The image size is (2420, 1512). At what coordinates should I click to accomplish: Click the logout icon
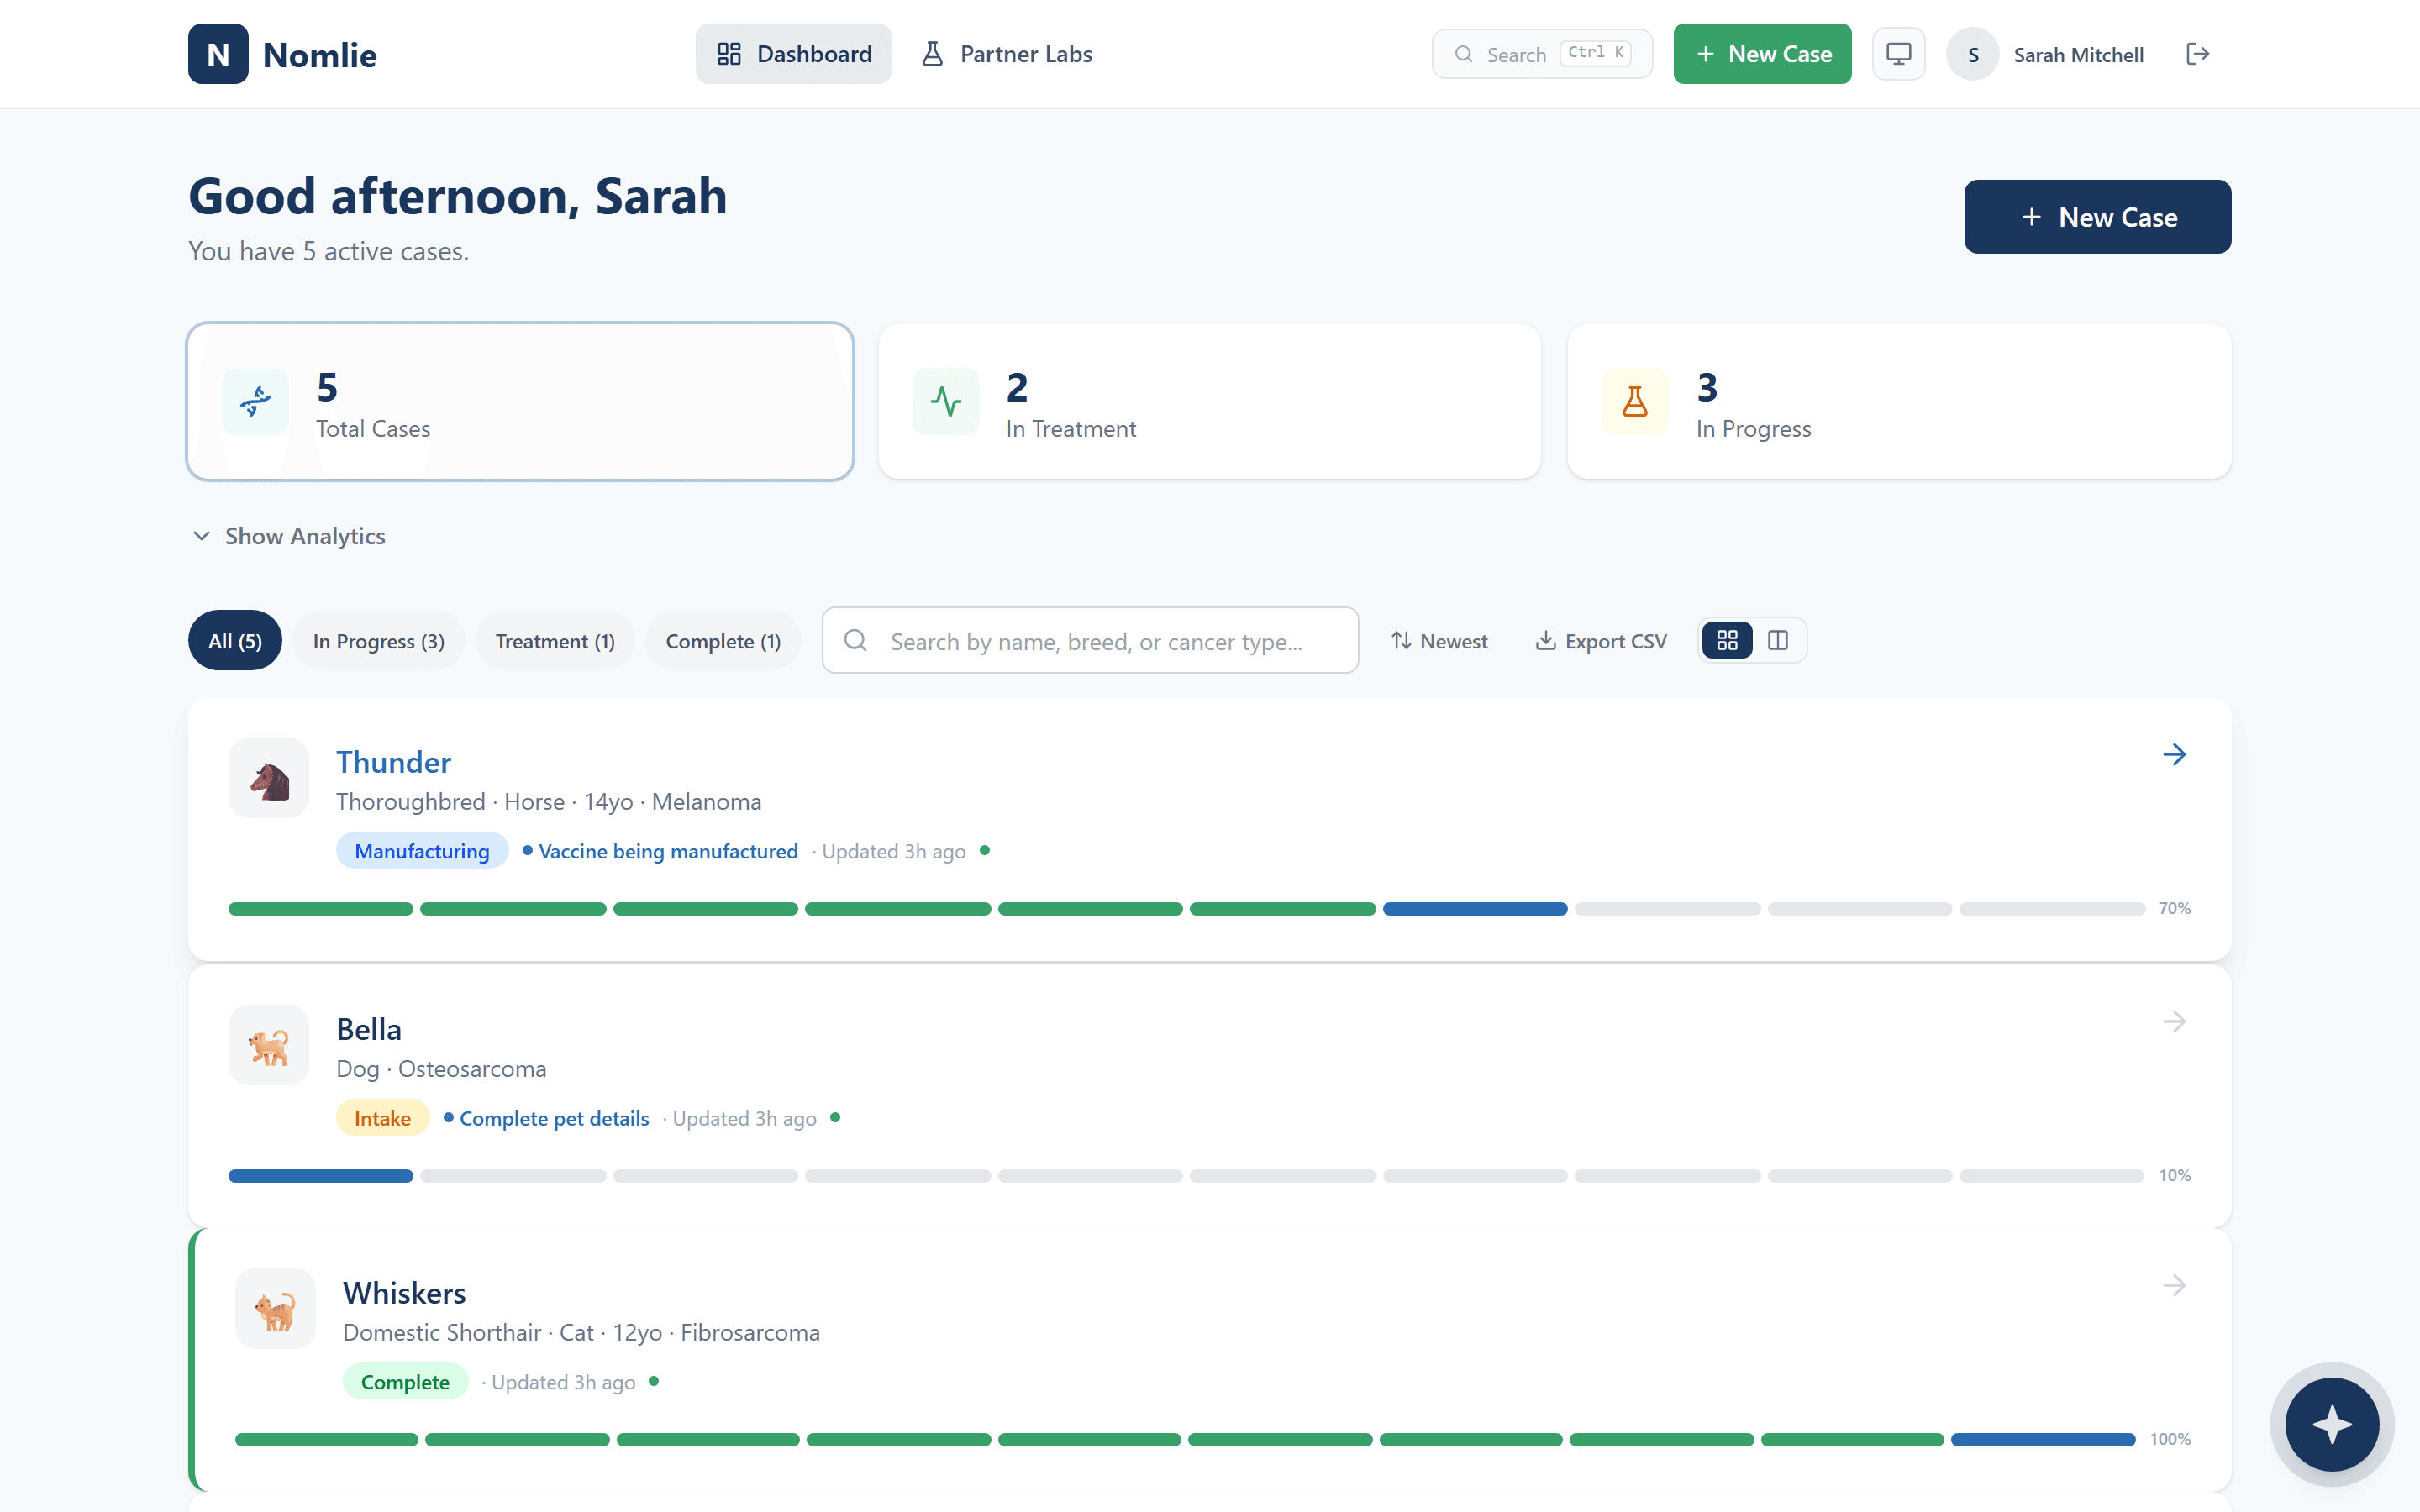coord(2198,53)
